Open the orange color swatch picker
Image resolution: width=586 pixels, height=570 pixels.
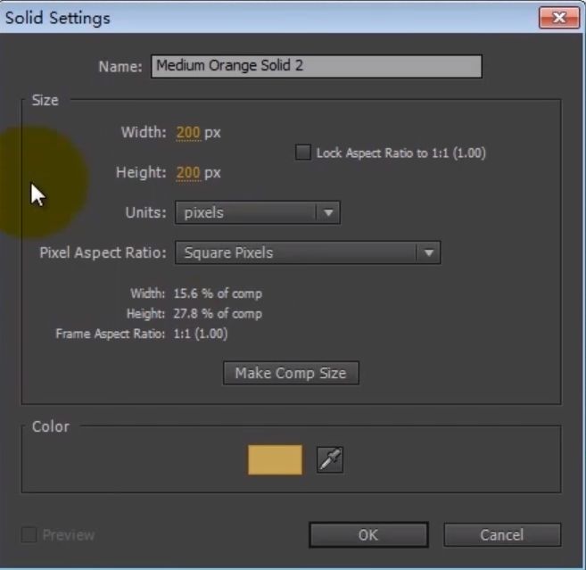[275, 459]
